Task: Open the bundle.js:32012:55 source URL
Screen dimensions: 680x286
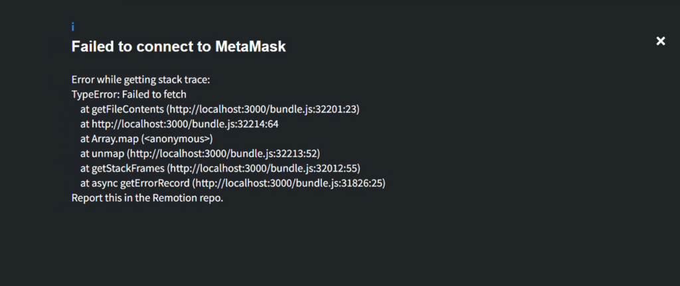Action: tap(264, 169)
